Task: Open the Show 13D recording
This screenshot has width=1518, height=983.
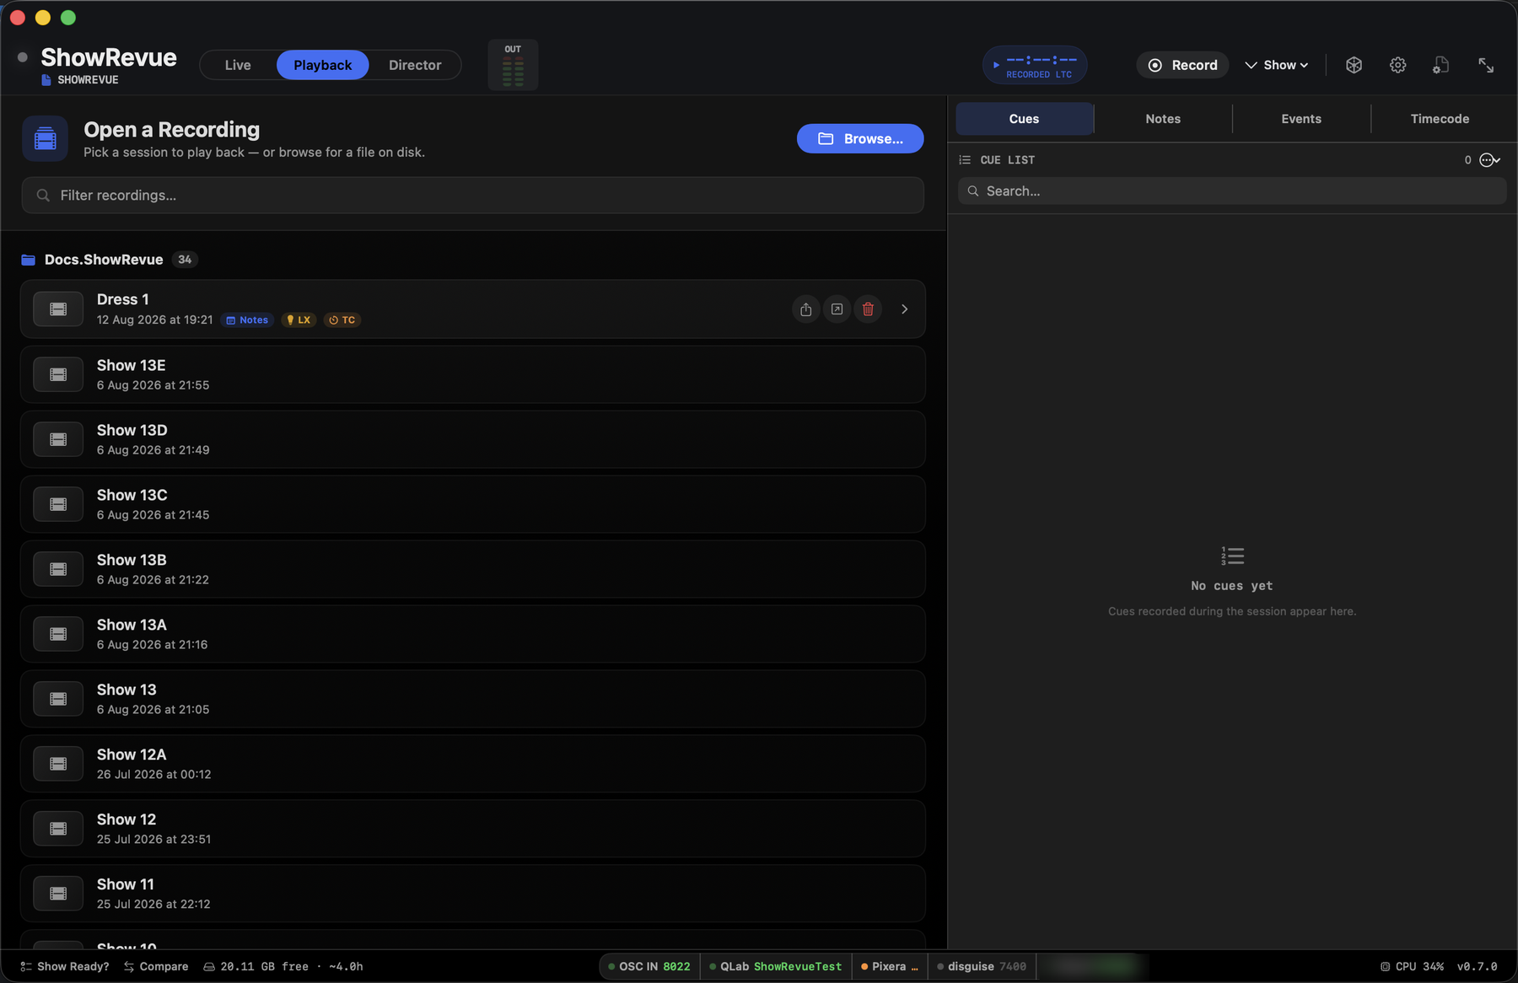Action: [x=473, y=439]
